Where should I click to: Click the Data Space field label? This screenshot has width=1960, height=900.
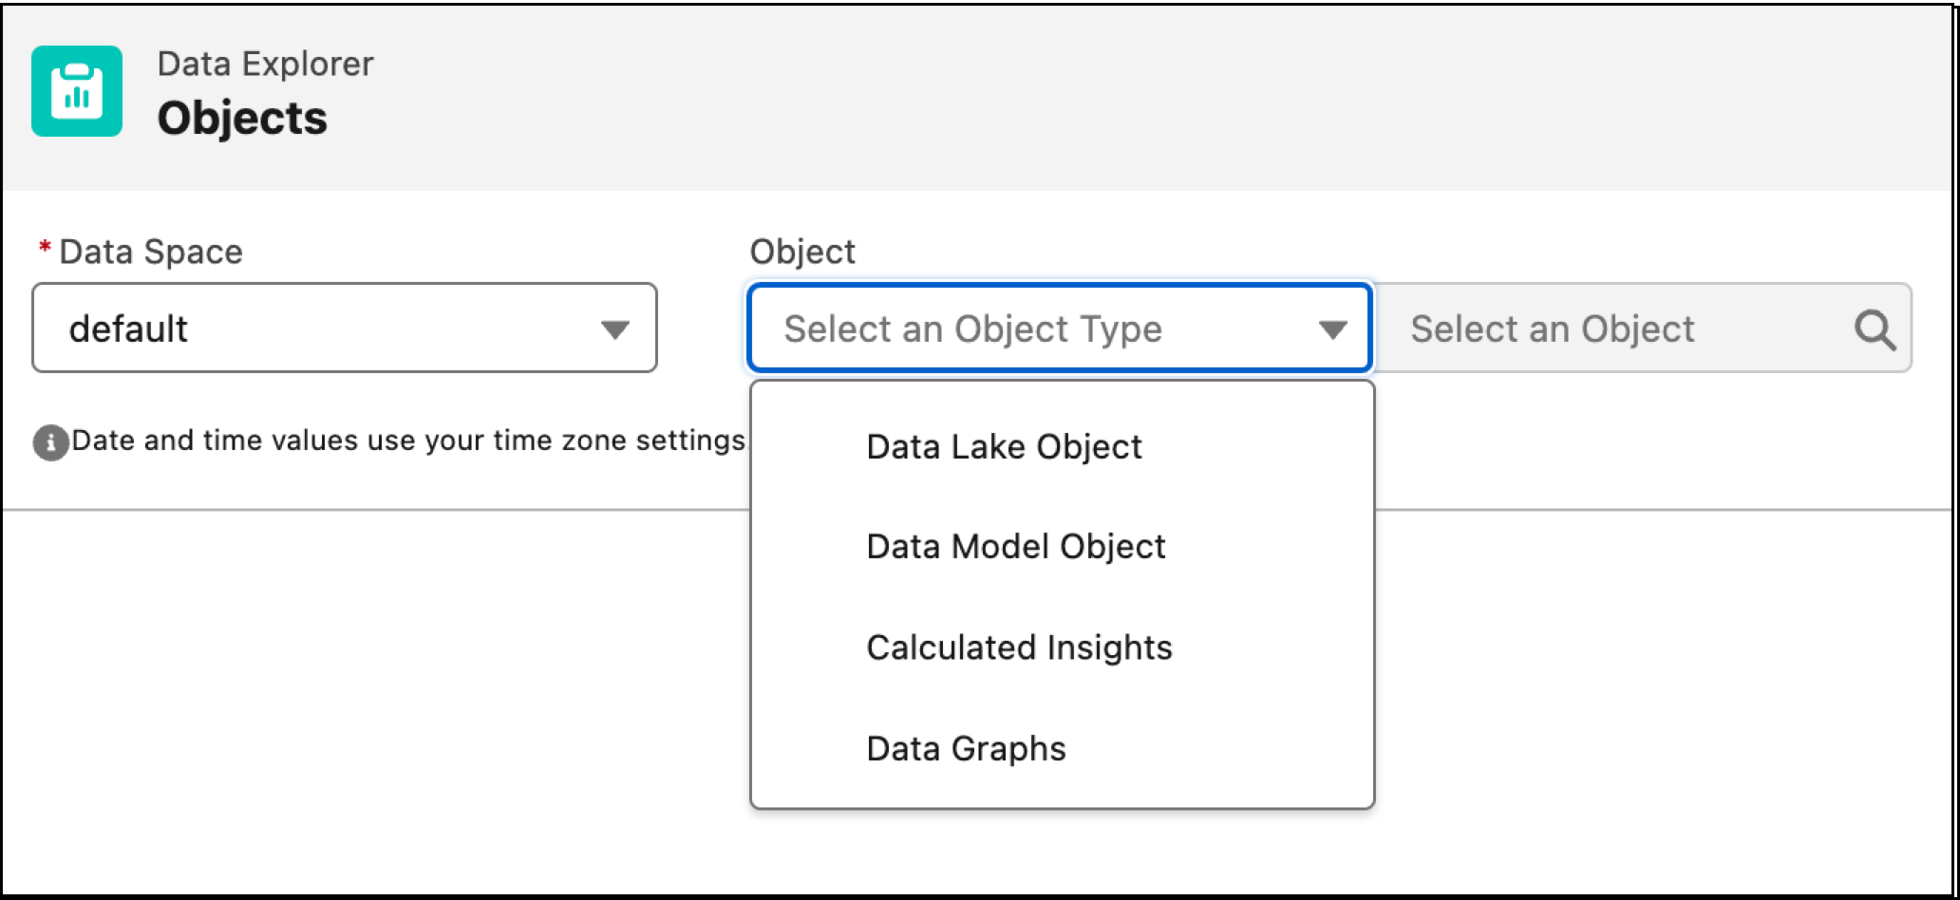coord(151,252)
